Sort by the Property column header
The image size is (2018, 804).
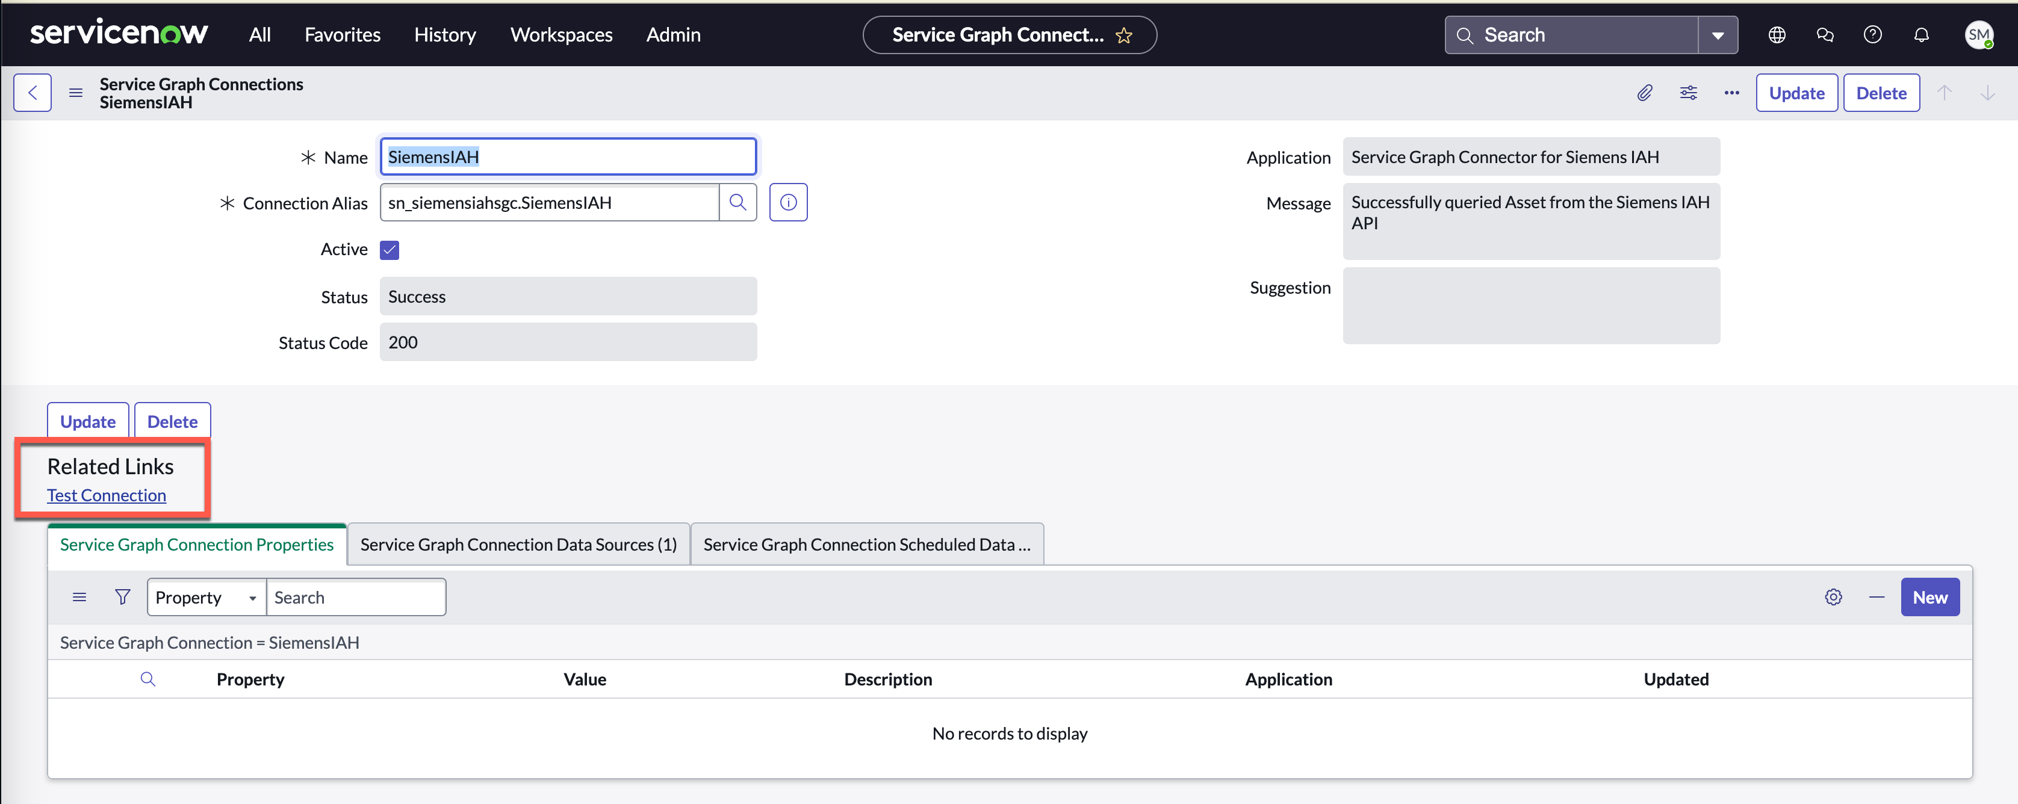click(250, 679)
